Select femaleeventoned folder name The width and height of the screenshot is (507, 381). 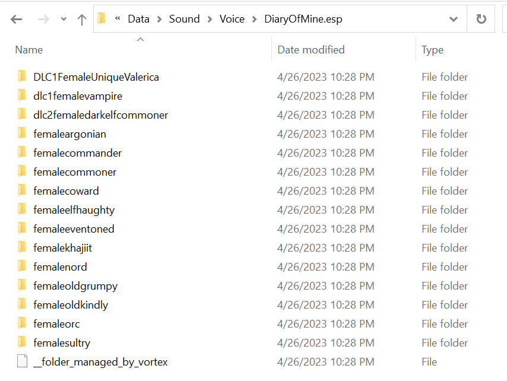tap(74, 229)
